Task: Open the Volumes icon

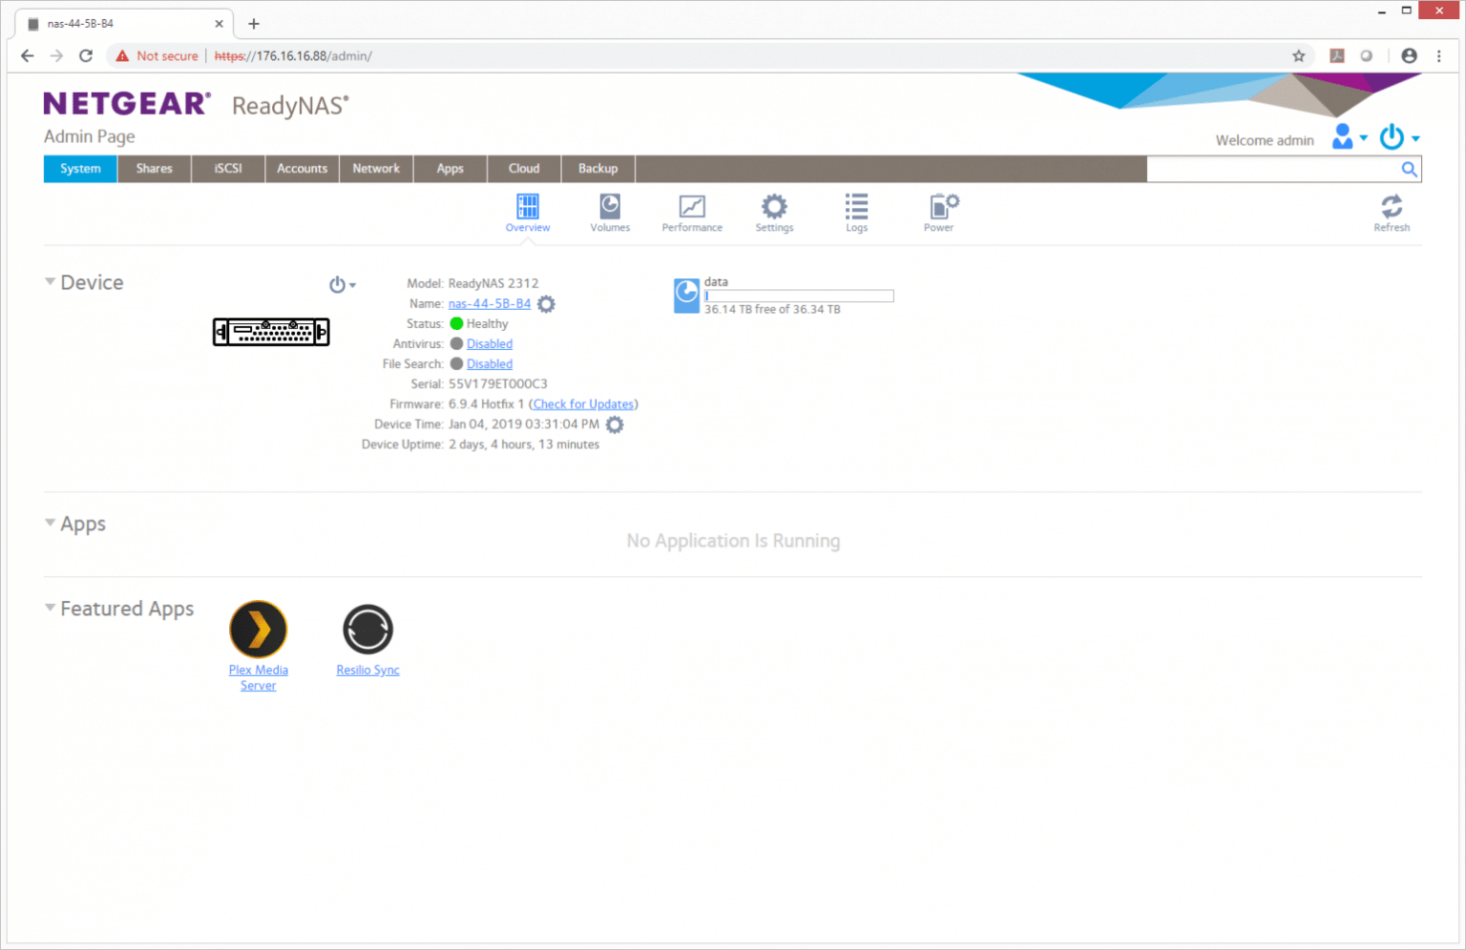Action: point(610,206)
